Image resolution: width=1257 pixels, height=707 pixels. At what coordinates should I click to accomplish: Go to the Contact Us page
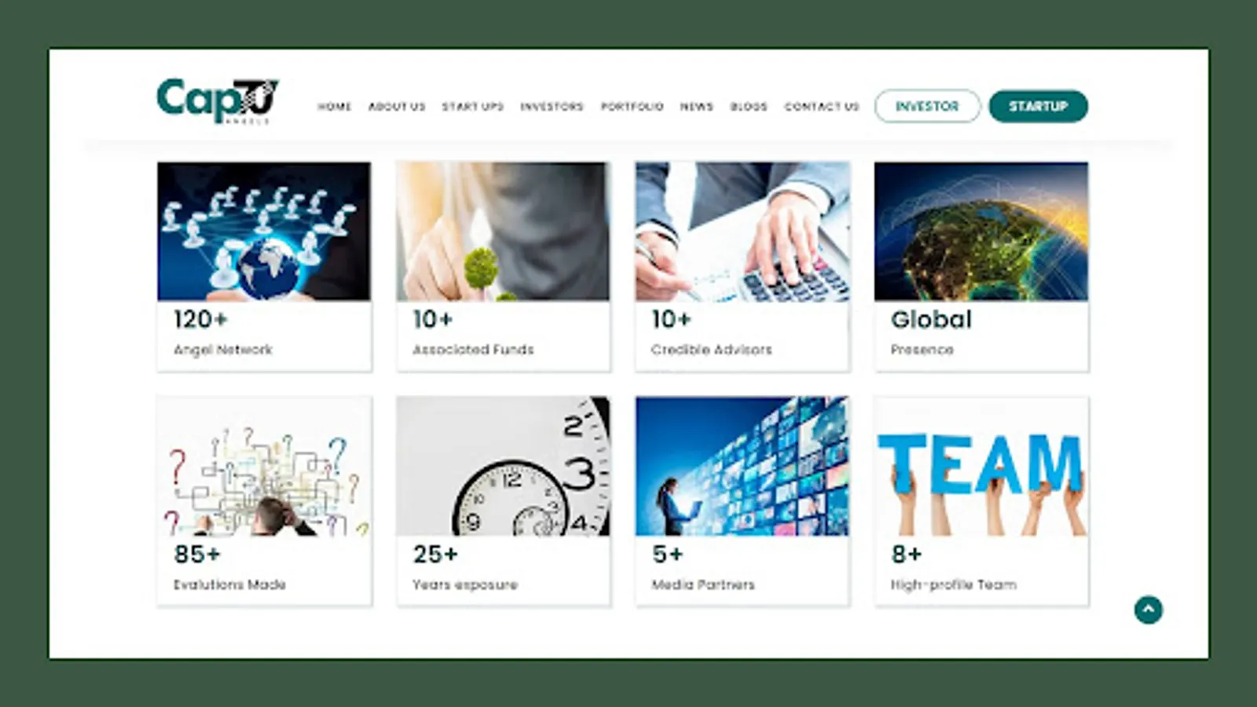point(822,106)
